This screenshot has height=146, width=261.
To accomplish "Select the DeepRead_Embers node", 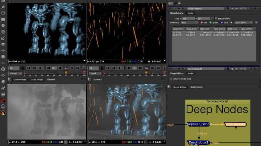I will tap(198, 124).
